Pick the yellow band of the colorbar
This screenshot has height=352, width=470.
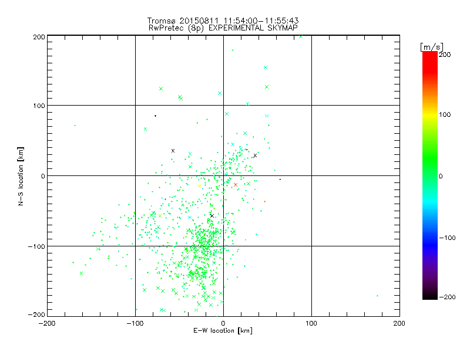(430, 115)
